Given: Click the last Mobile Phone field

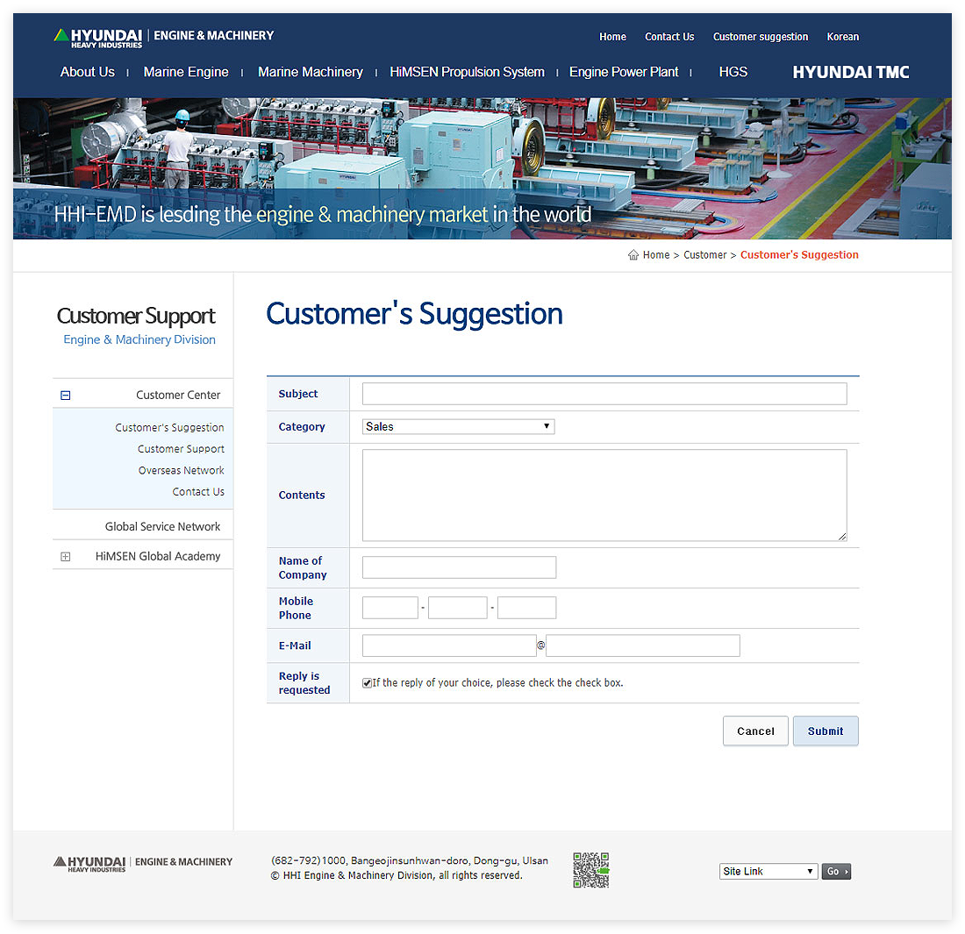Looking at the screenshot, I should coord(527,608).
